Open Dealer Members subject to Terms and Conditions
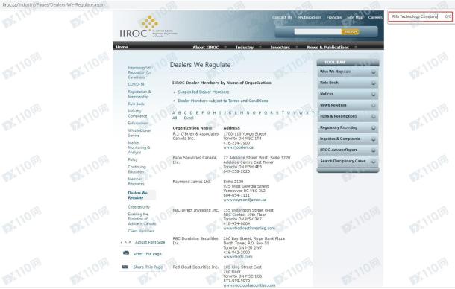This screenshot has height=289, width=455. pyautogui.click(x=223, y=101)
